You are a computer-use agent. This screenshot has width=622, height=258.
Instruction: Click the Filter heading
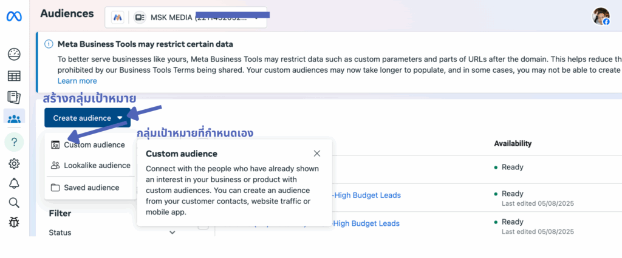click(x=60, y=214)
